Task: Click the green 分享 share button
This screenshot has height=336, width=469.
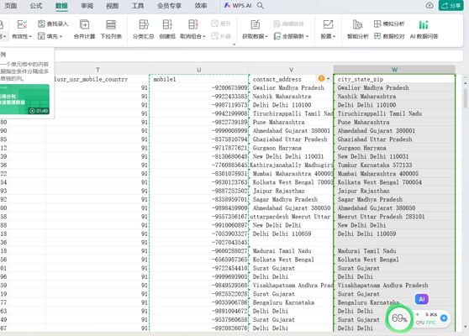Action: [x=451, y=5]
